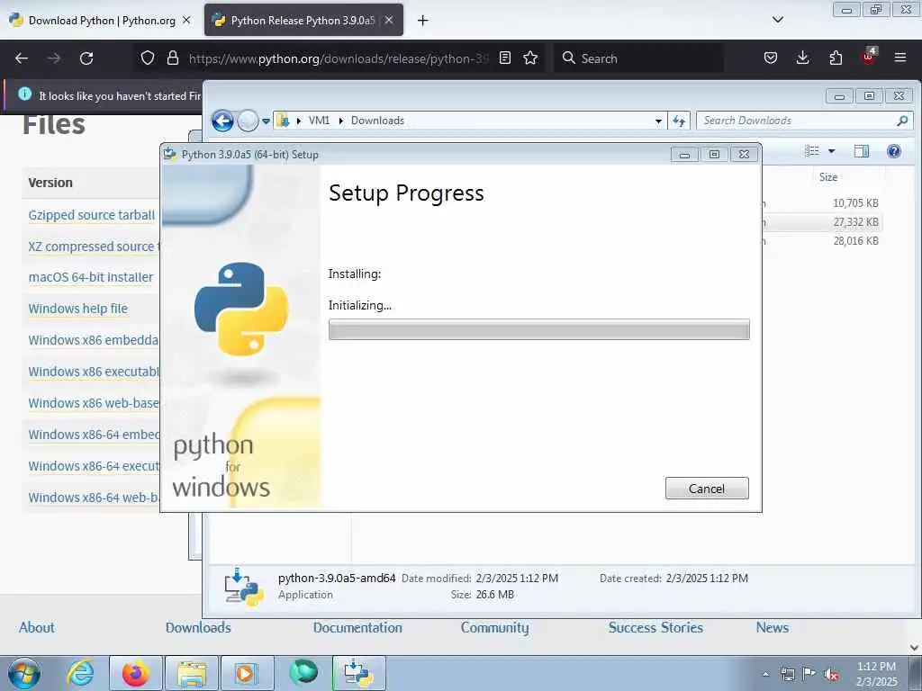
Task: Open Windows Media Player from the taskbar
Action: (247, 673)
